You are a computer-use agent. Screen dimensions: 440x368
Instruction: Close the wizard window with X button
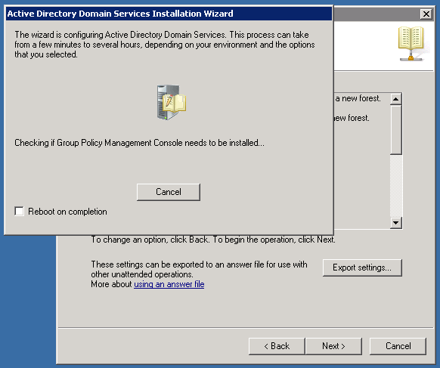tap(426, 14)
